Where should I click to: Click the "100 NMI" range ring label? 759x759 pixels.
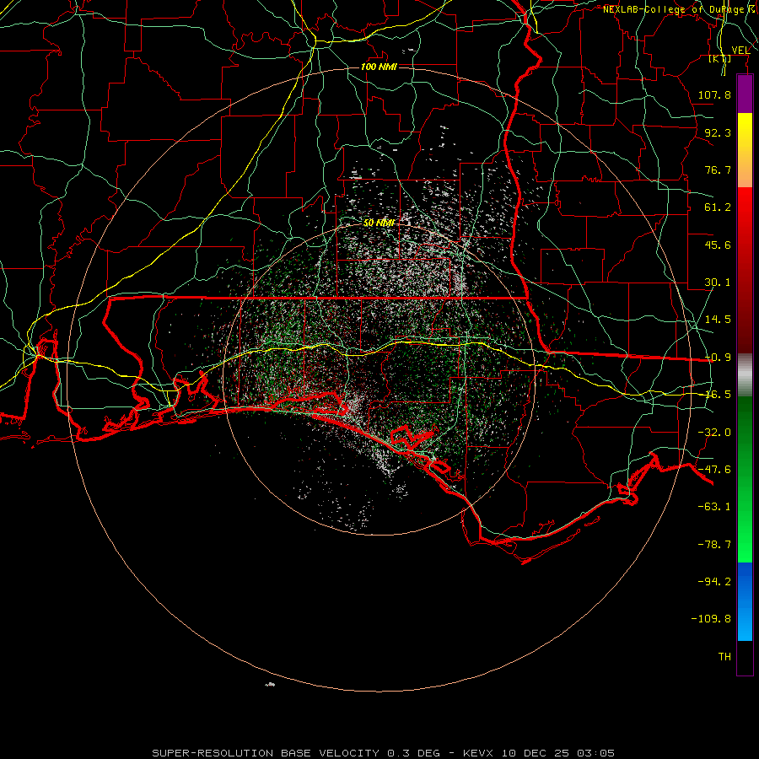(x=379, y=67)
